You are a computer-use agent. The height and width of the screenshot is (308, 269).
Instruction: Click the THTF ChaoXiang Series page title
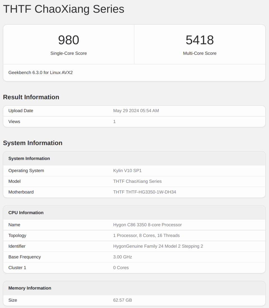click(x=63, y=9)
